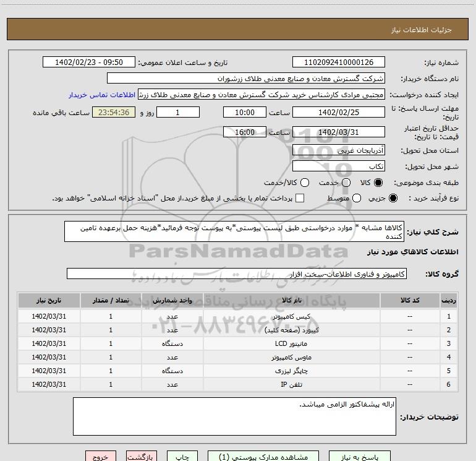Open مشاهده مدارک پیوستی (1) button

tap(263, 456)
